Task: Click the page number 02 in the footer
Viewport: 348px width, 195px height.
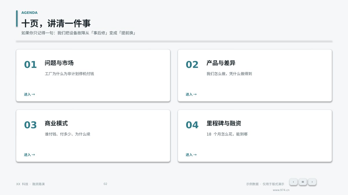Action: coord(105,184)
